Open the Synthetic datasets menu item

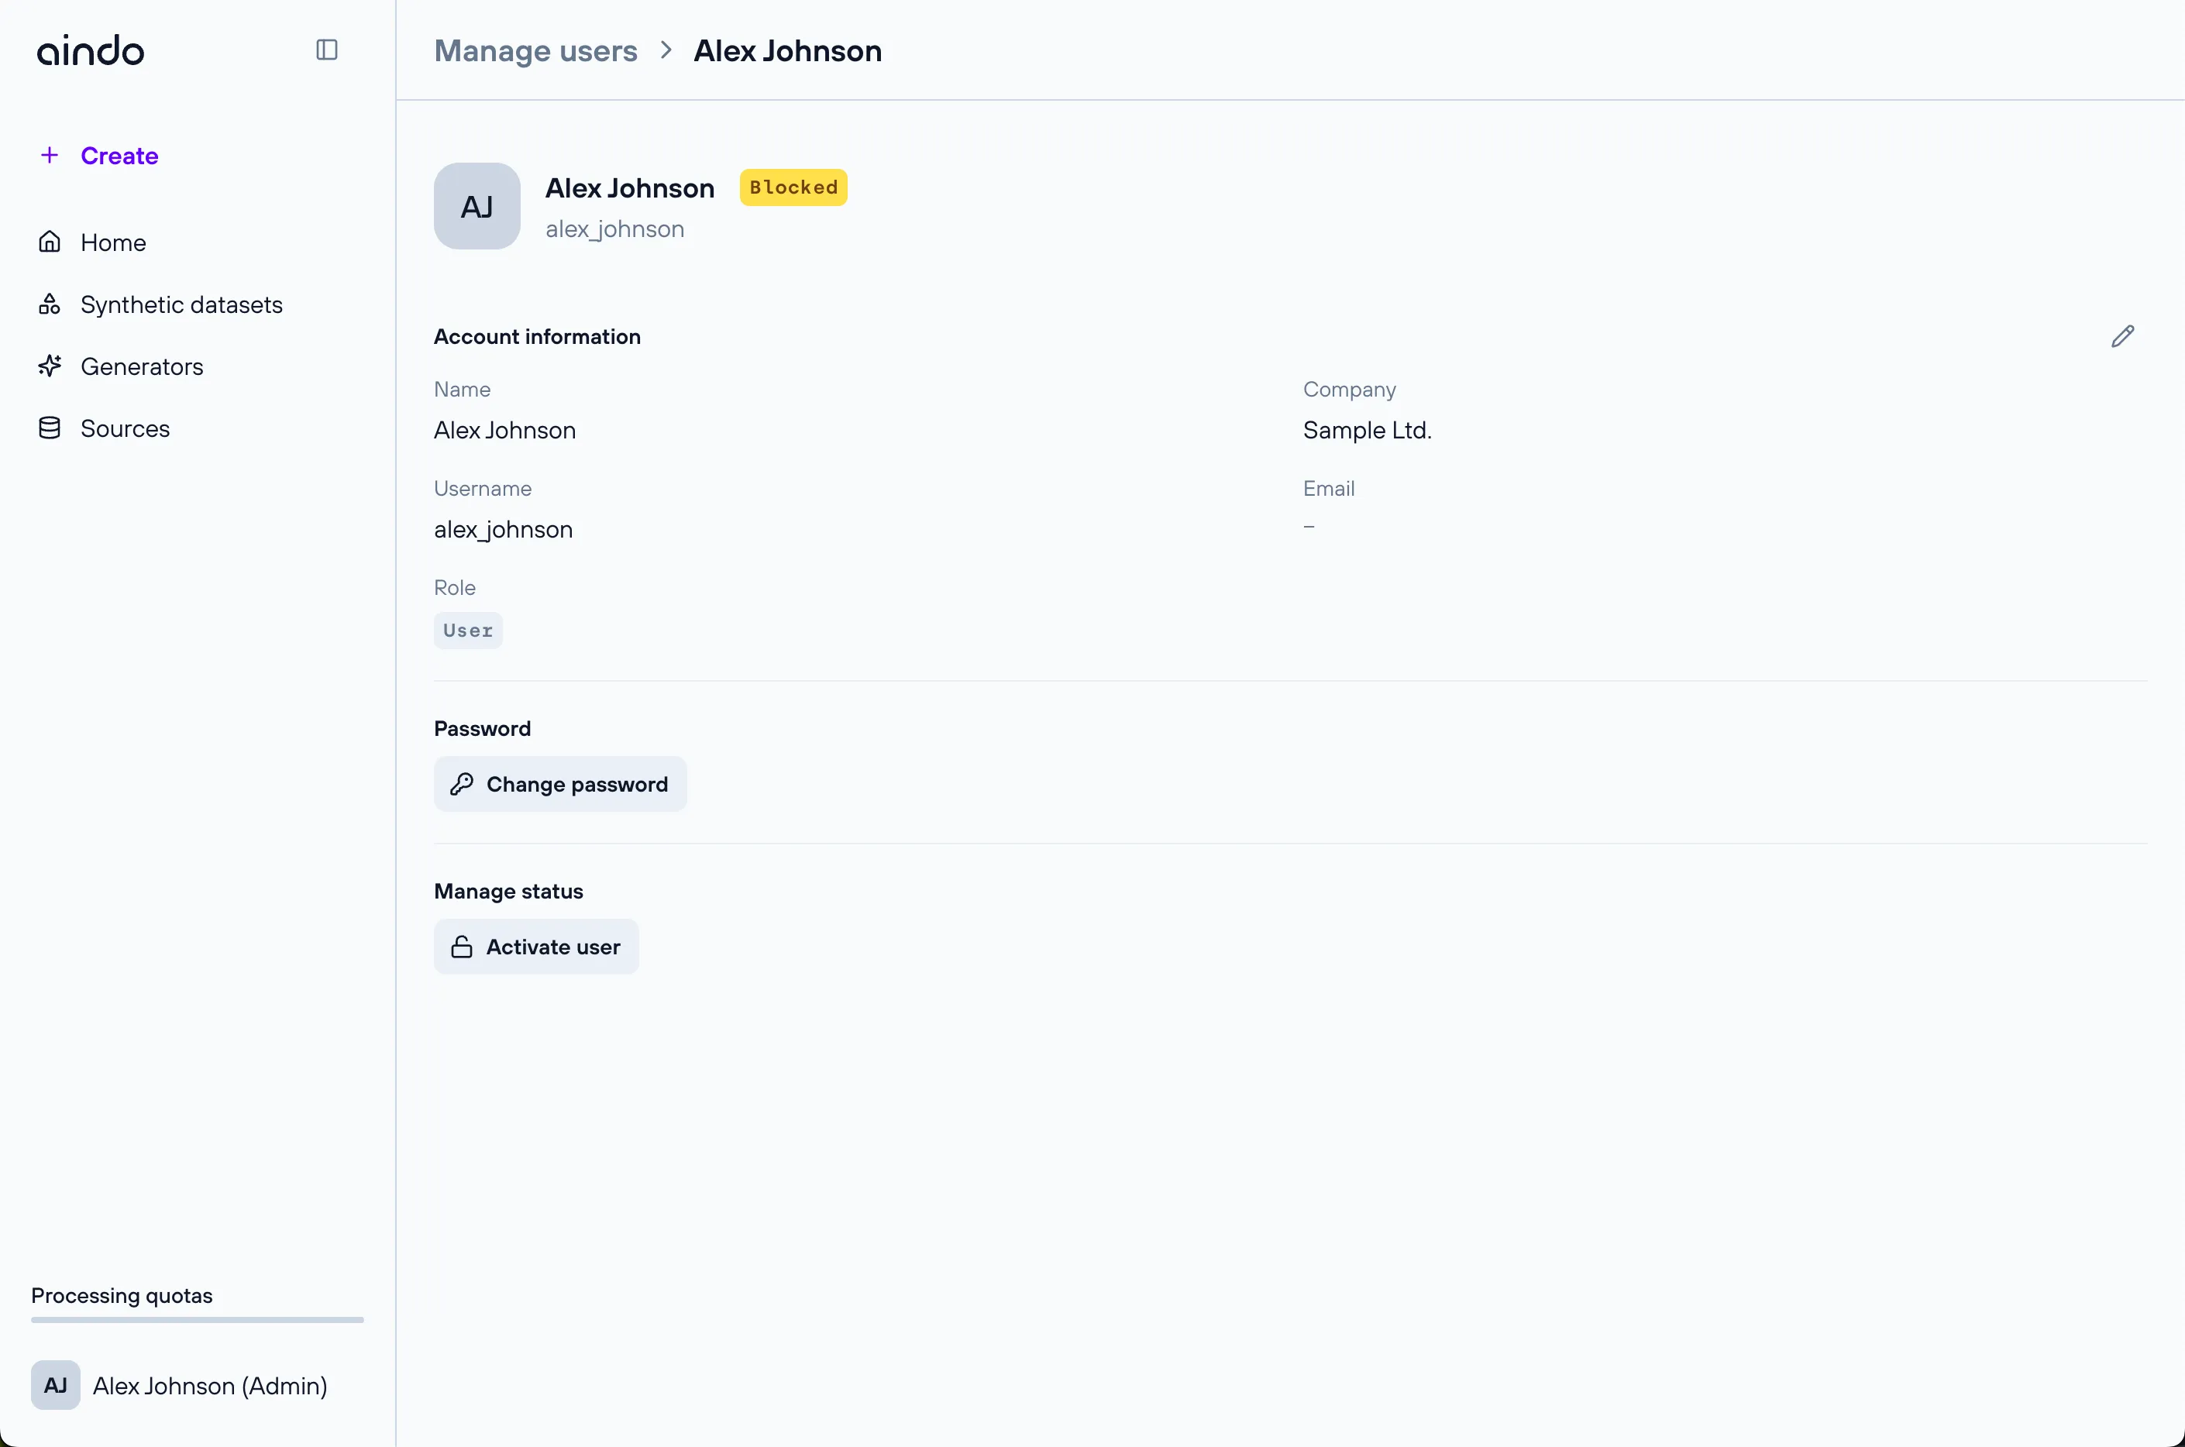[x=181, y=304]
